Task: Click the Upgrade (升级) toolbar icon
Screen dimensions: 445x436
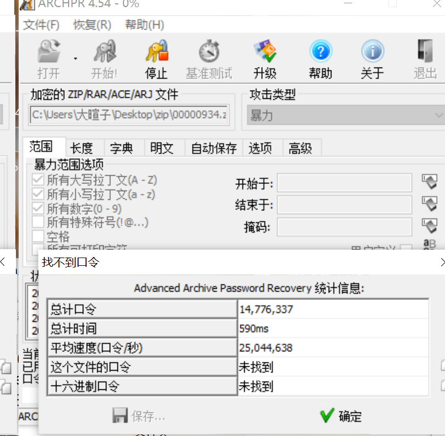Action: (x=265, y=52)
